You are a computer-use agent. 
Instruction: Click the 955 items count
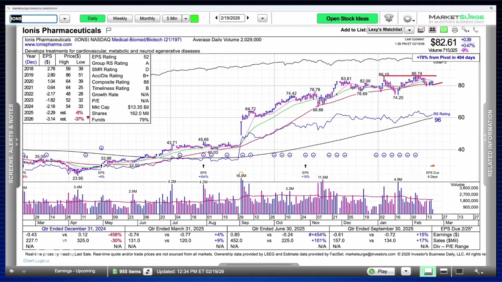click(x=130, y=272)
